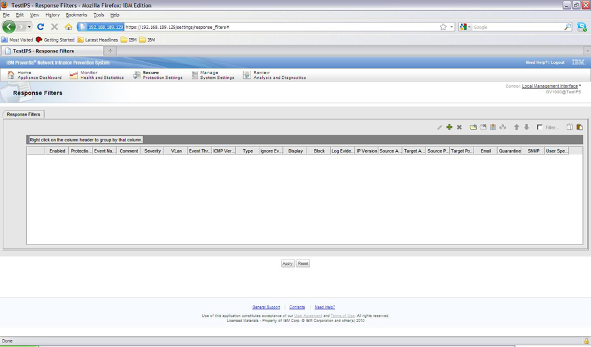Click the SNMP column header
Image resolution: width=591 pixels, height=347 pixels.
(533, 151)
